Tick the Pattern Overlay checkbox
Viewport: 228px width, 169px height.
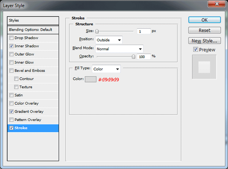[11, 120]
